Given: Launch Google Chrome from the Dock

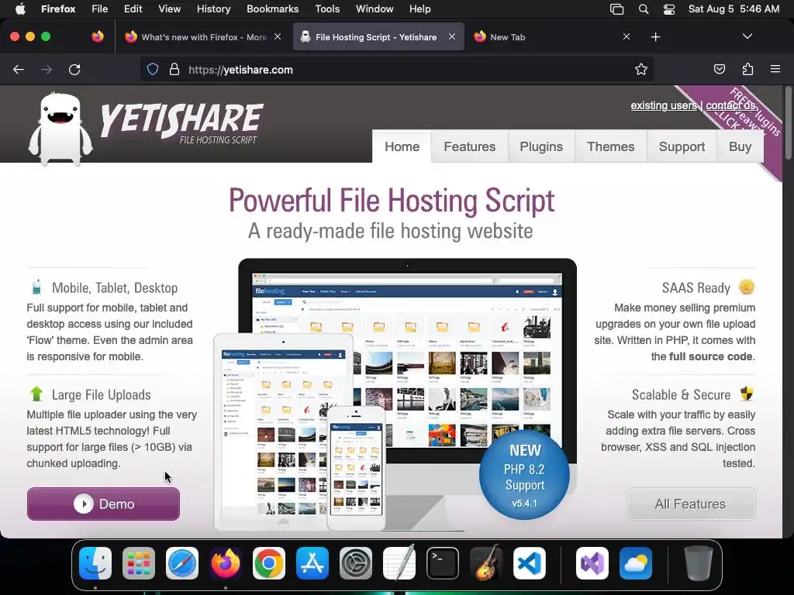Looking at the screenshot, I should click(x=269, y=563).
